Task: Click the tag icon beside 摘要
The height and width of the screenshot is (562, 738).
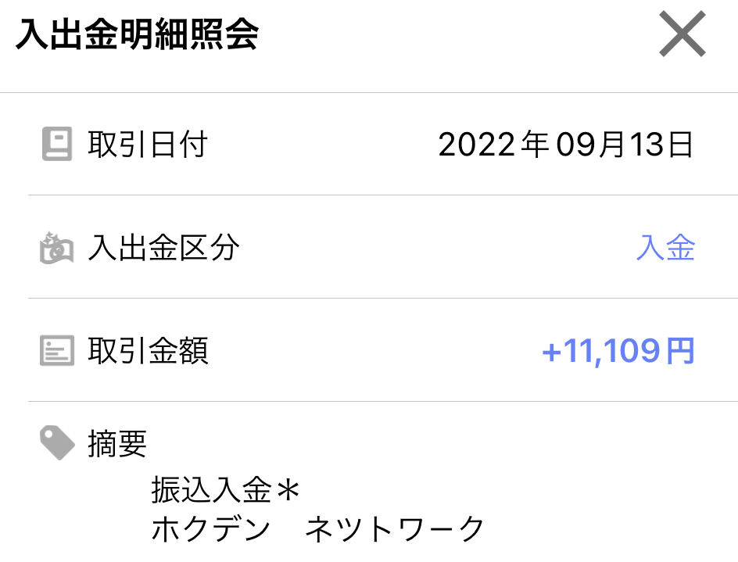Action: (x=57, y=442)
